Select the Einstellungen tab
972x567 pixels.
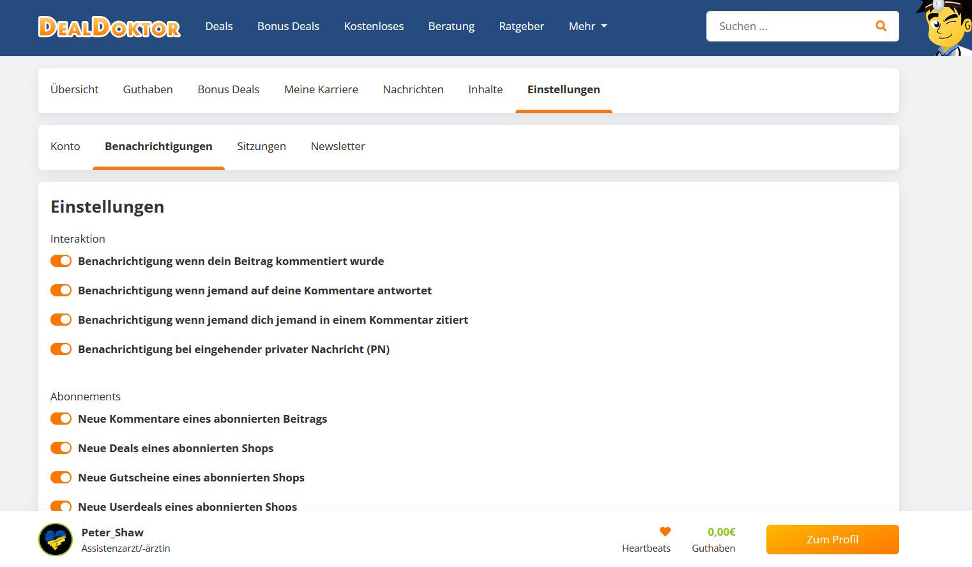[x=564, y=89]
